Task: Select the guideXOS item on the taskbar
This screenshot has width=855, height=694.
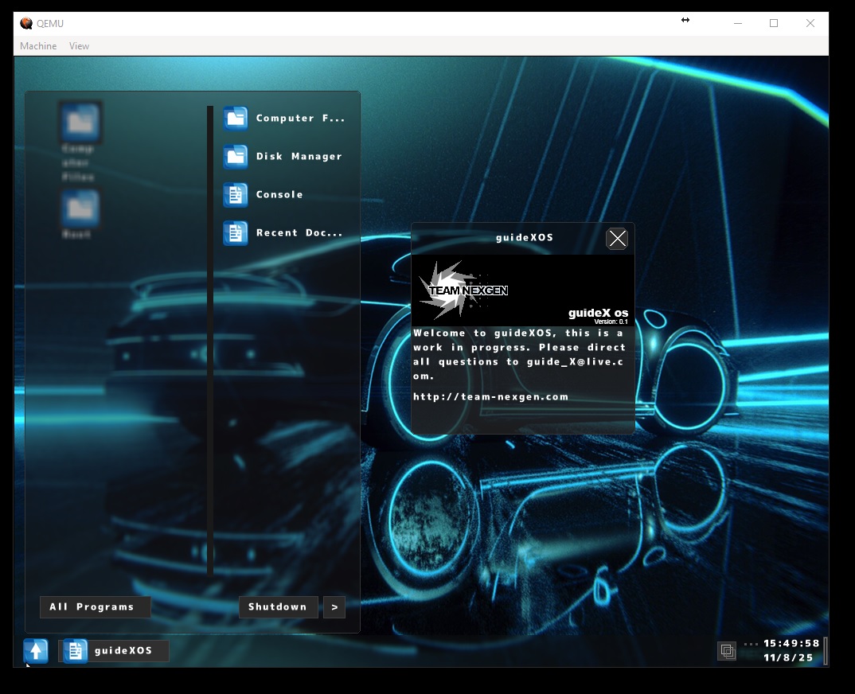Action: pos(114,650)
